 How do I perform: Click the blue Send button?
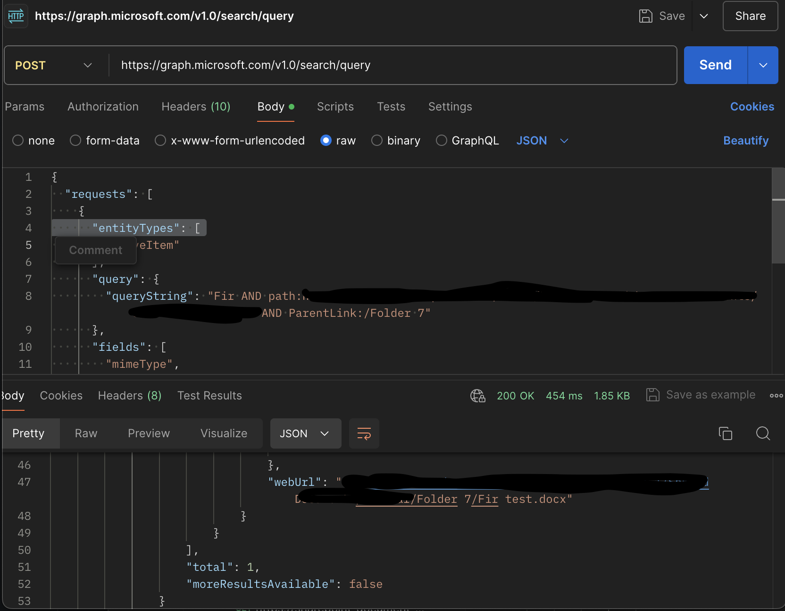point(716,65)
